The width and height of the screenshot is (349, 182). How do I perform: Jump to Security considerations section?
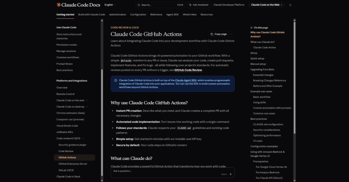point(267,130)
